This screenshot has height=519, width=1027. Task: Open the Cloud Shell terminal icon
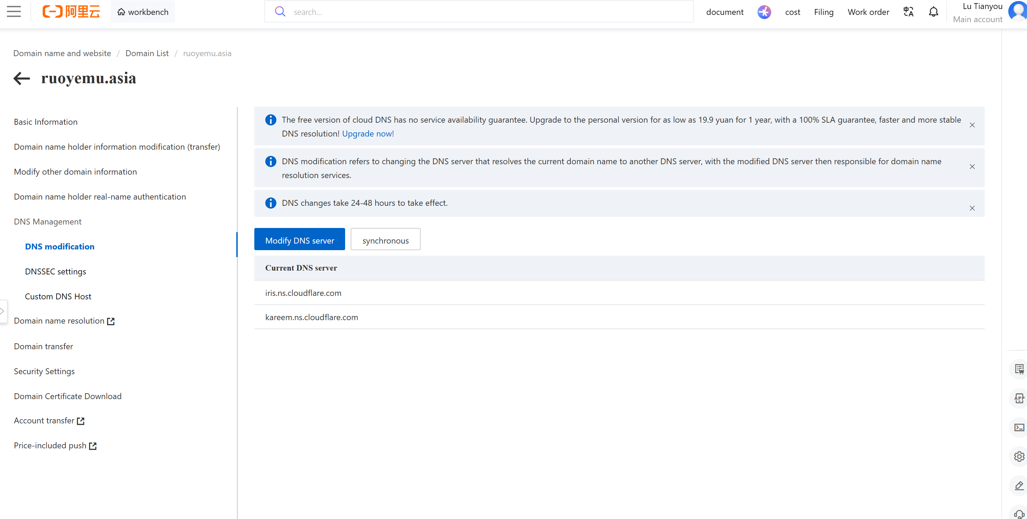(1019, 427)
